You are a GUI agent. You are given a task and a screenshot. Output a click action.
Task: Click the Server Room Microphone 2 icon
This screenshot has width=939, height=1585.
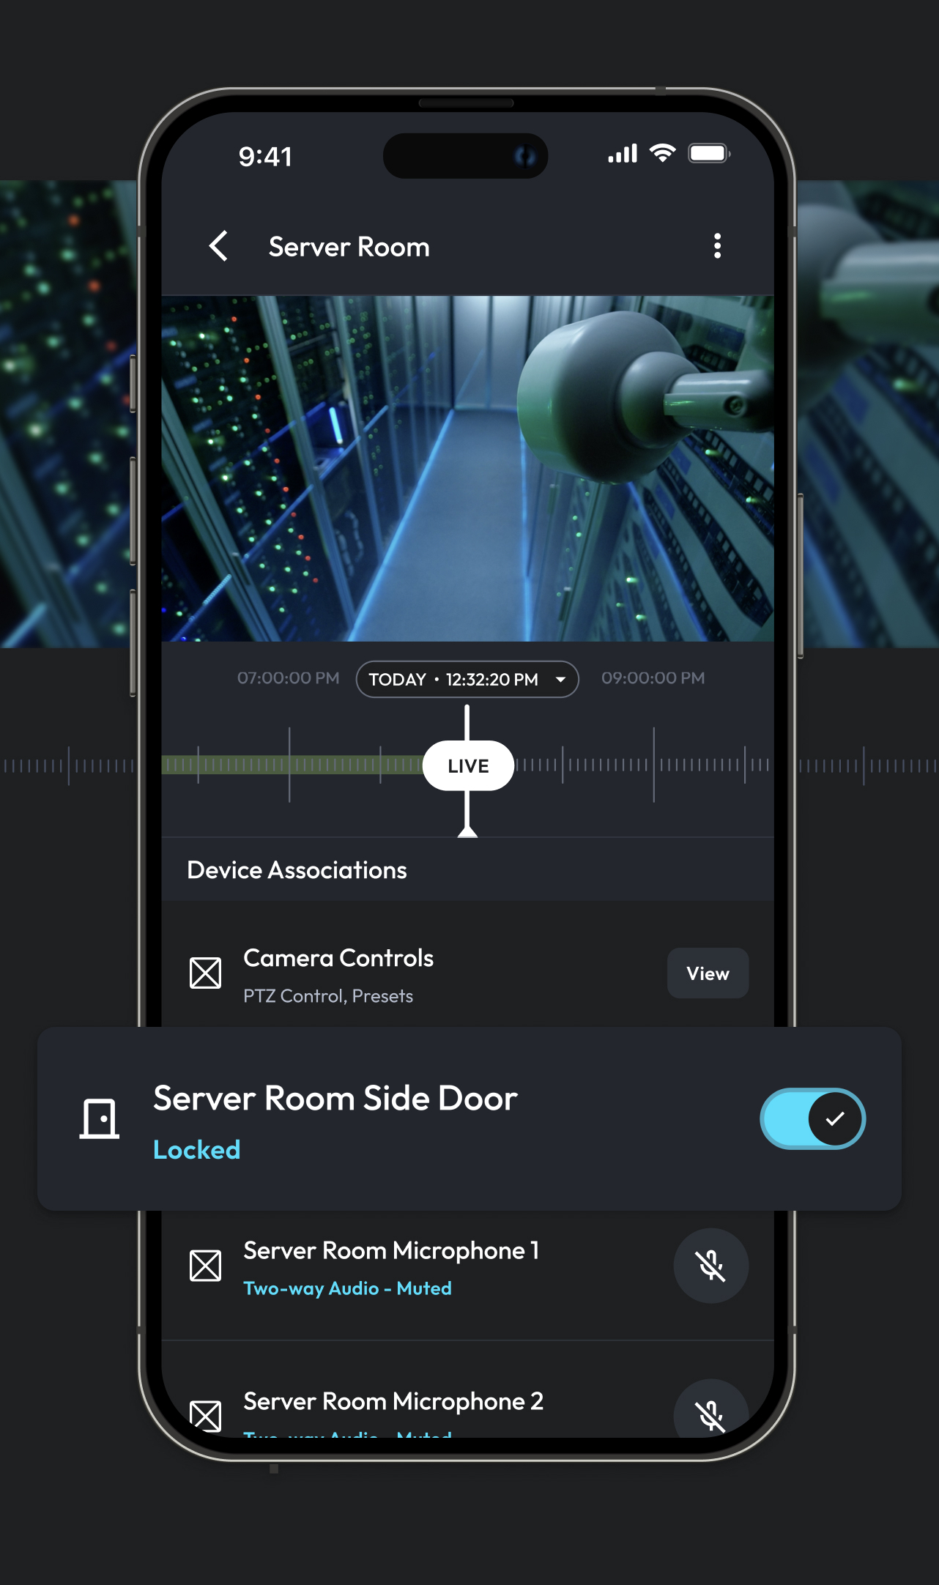[205, 1415]
